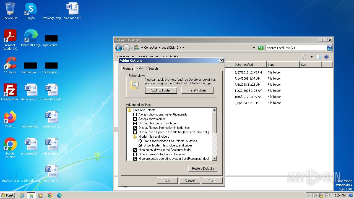The width and height of the screenshot is (354, 199).
Task: Check Hide extensions for known file types
Action: pos(135,154)
